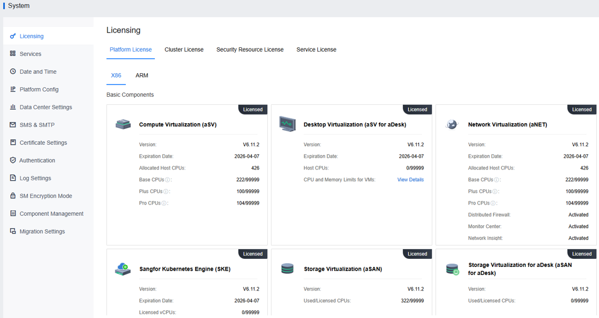Open the Cluster License tab
This screenshot has width=599, height=318.
pyautogui.click(x=184, y=50)
